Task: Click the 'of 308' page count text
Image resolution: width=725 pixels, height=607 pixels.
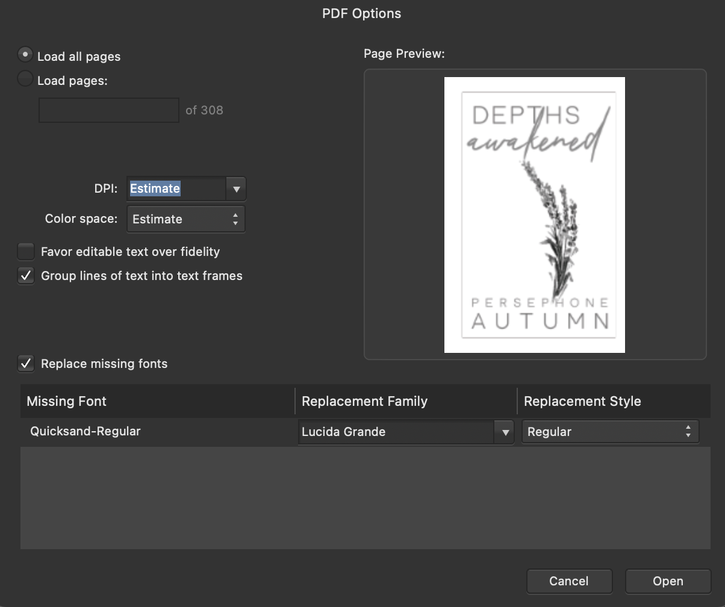Action: coord(204,110)
